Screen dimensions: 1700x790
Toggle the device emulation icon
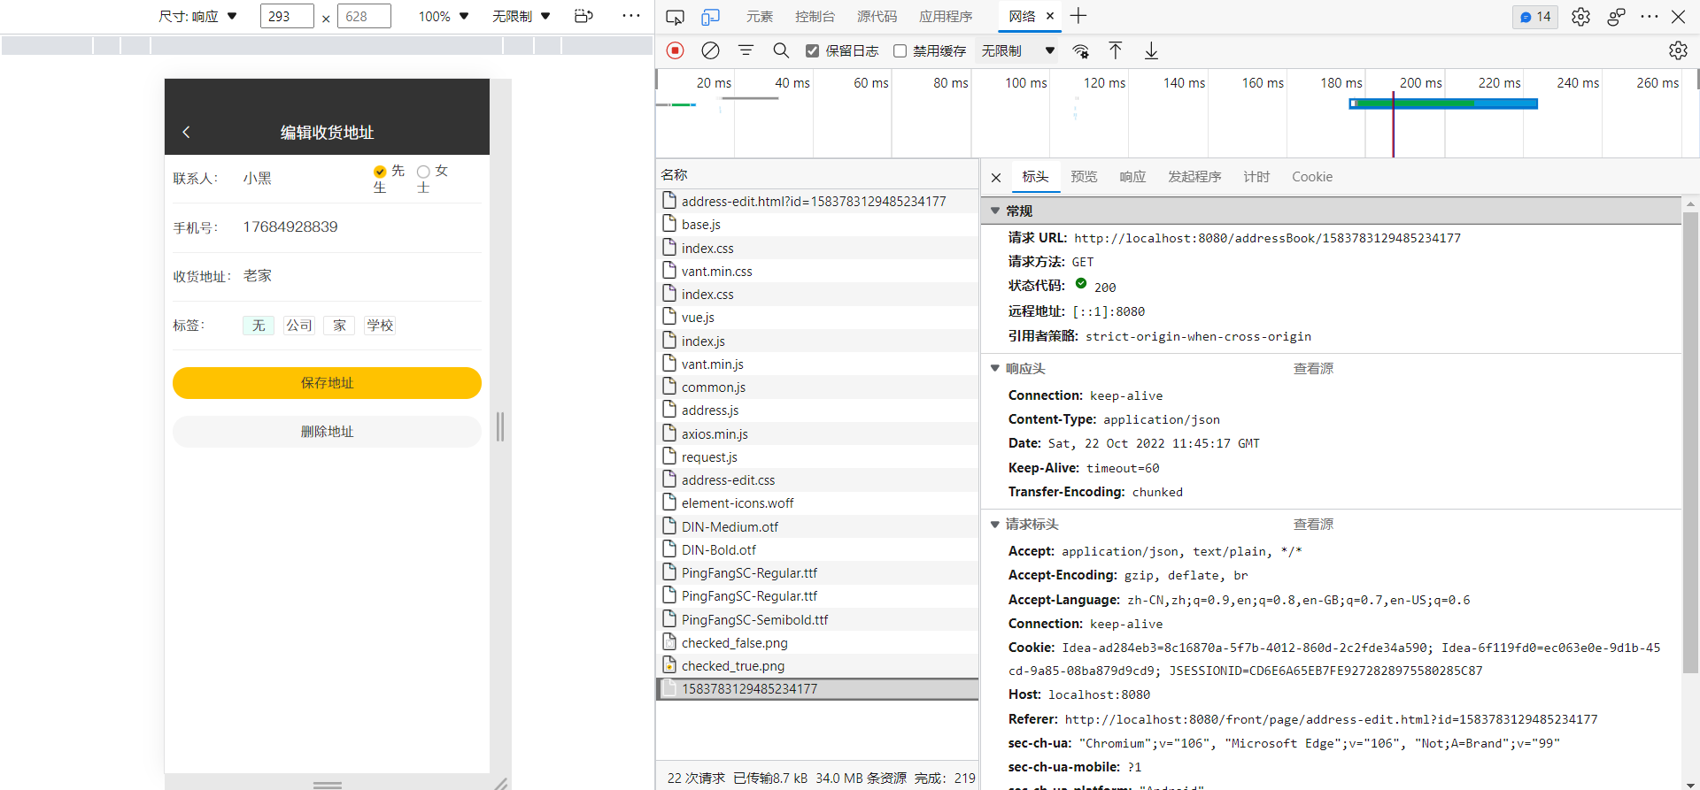pos(710,17)
